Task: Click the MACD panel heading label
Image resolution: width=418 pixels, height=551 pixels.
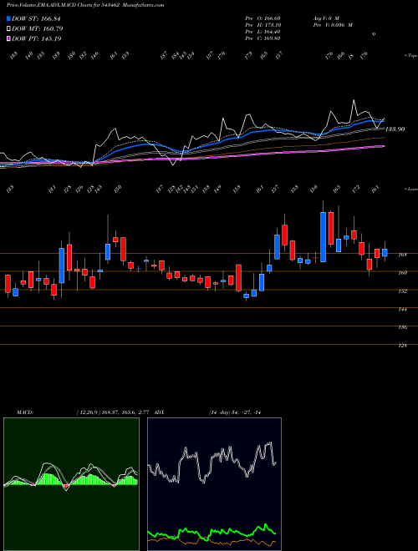Action: (25, 412)
